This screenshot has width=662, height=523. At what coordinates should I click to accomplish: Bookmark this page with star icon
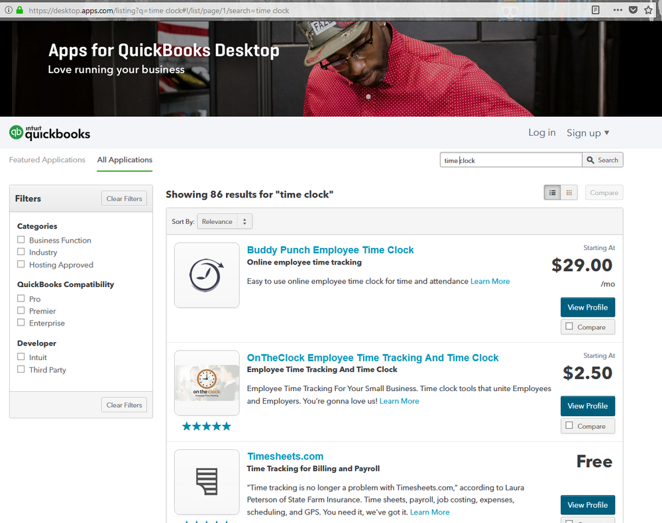[x=649, y=10]
